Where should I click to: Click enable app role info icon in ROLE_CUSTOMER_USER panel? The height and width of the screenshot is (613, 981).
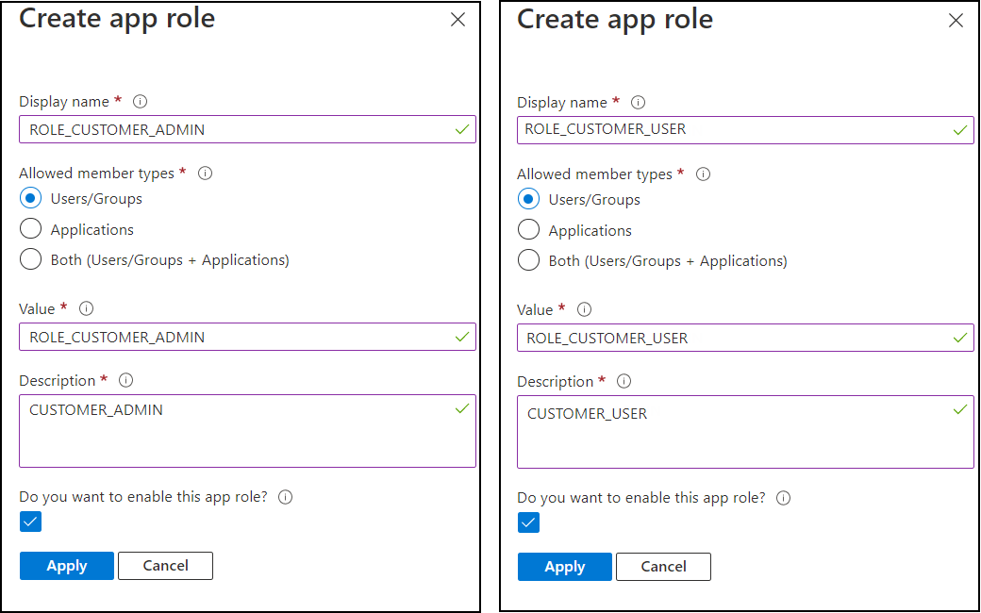pos(783,498)
